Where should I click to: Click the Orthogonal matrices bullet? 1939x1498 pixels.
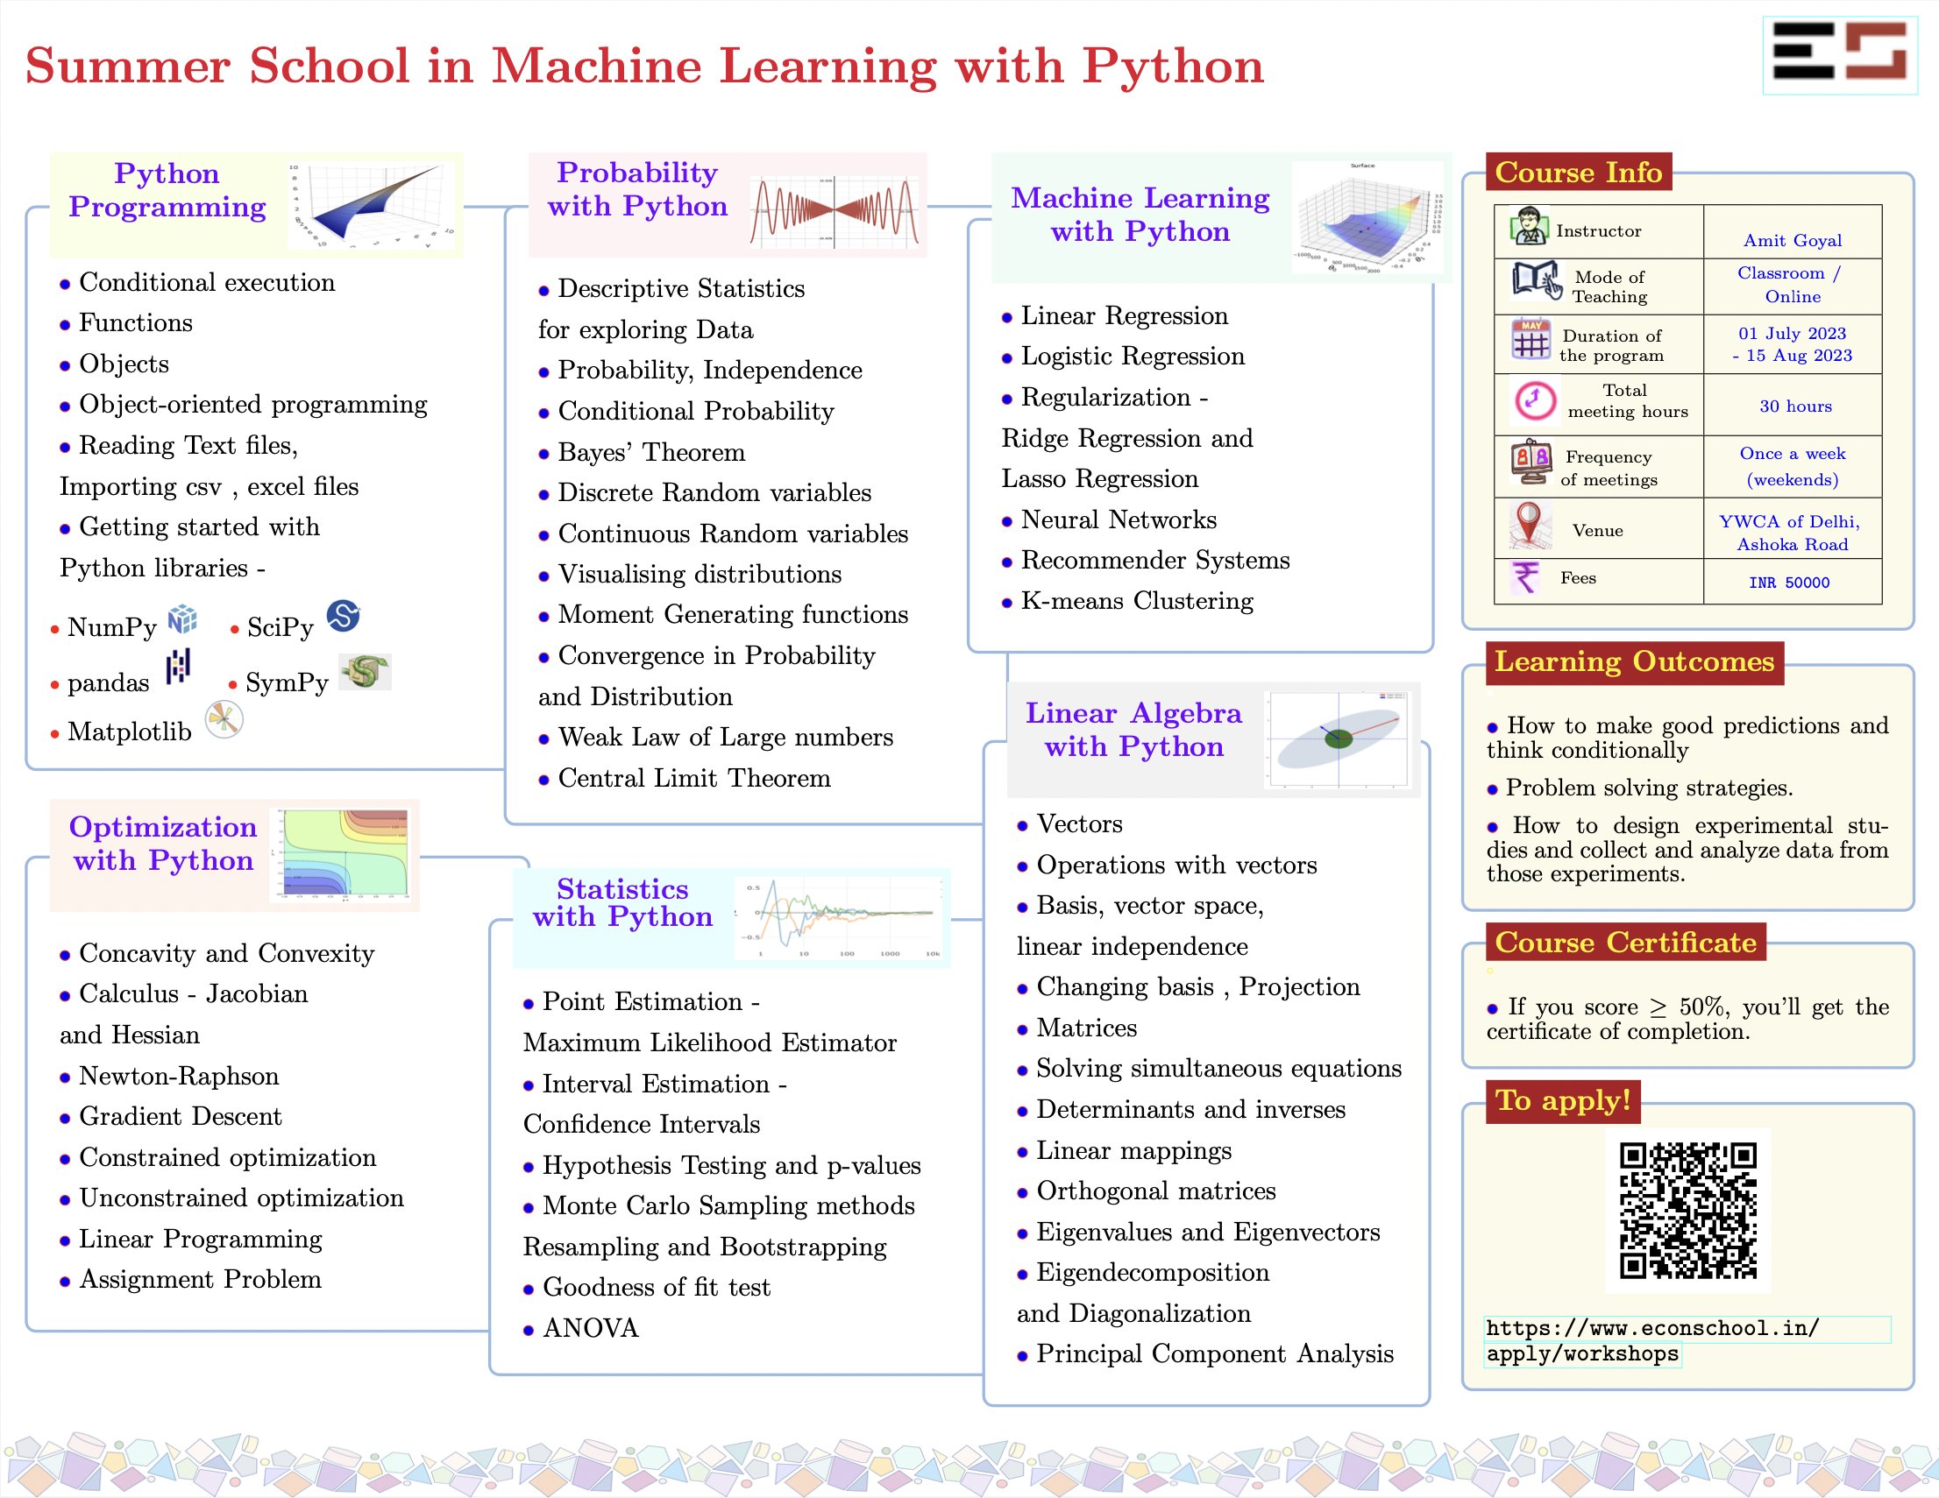(1147, 1191)
